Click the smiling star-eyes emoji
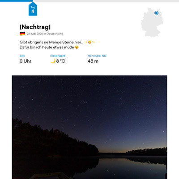The width and height of the screenshot is (179, 179). point(89,42)
